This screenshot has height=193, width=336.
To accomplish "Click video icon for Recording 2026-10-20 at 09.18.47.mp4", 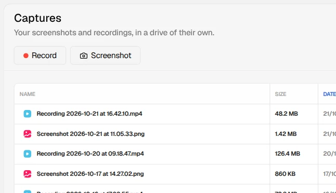I will tap(28, 154).
